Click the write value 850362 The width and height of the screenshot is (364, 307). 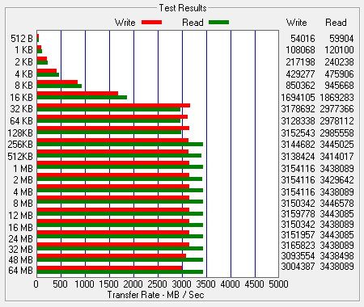click(300, 86)
